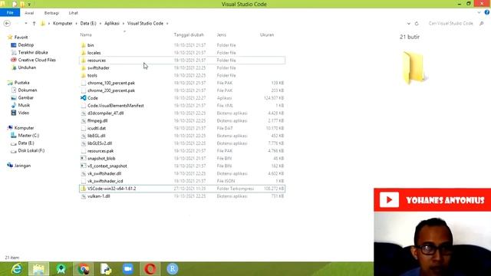Select the locales folder icon
491x276 pixels.
[84, 53]
